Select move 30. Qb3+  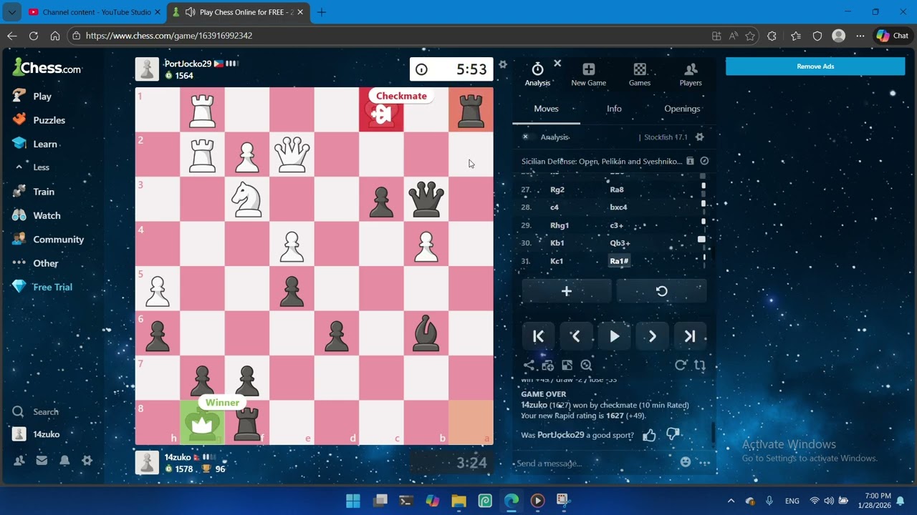point(620,243)
